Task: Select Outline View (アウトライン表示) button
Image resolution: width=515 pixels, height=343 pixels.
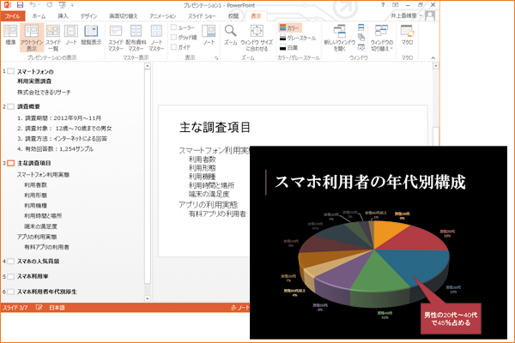Action: (32, 38)
